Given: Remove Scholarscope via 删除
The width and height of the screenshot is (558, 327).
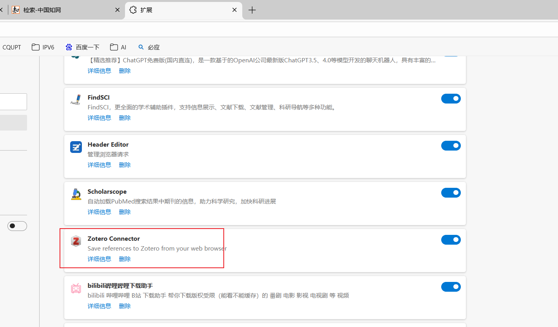Looking at the screenshot, I should coord(125,212).
